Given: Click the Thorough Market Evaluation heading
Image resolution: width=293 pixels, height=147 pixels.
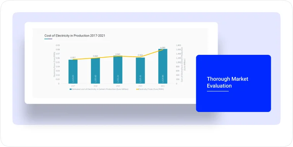Looking at the screenshot, I should [228, 82].
